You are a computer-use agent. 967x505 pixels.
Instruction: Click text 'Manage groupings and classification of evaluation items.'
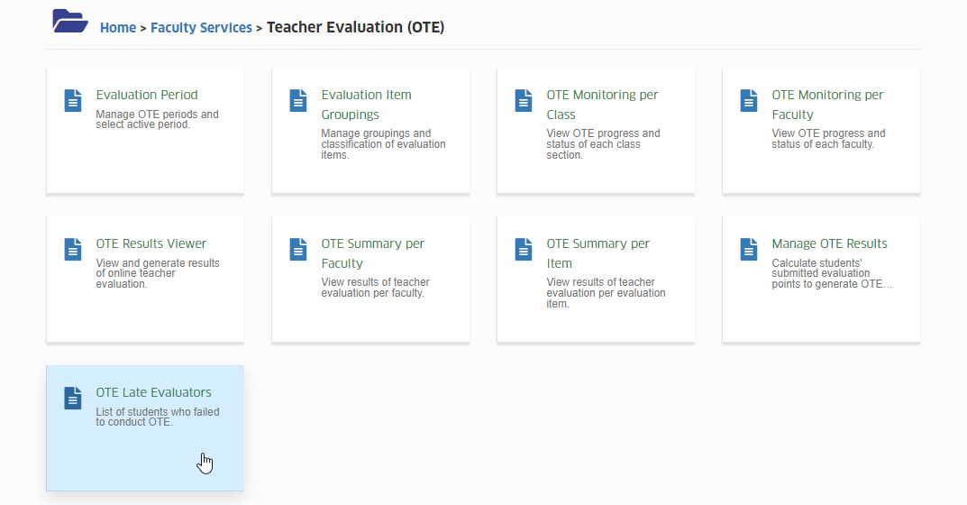tap(383, 144)
